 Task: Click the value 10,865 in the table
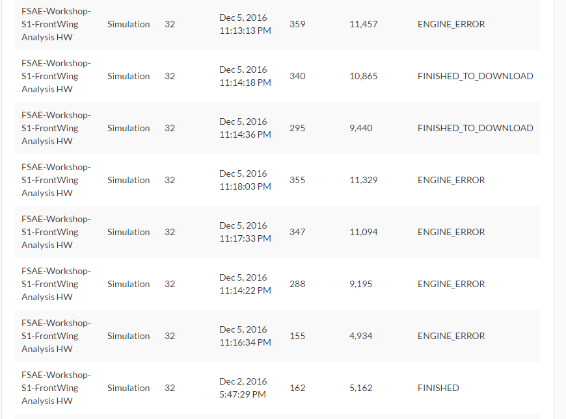point(363,76)
